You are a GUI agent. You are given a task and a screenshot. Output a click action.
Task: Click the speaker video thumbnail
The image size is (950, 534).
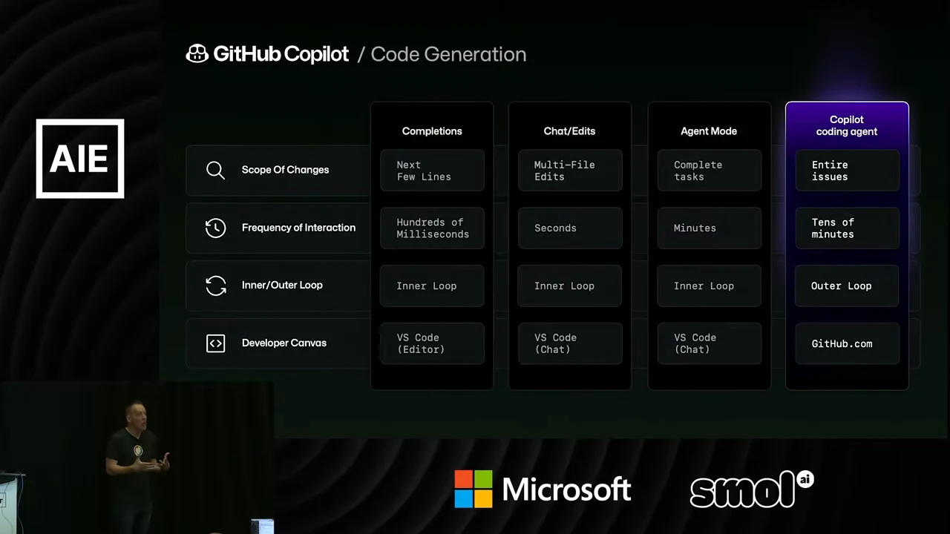tap(137, 458)
